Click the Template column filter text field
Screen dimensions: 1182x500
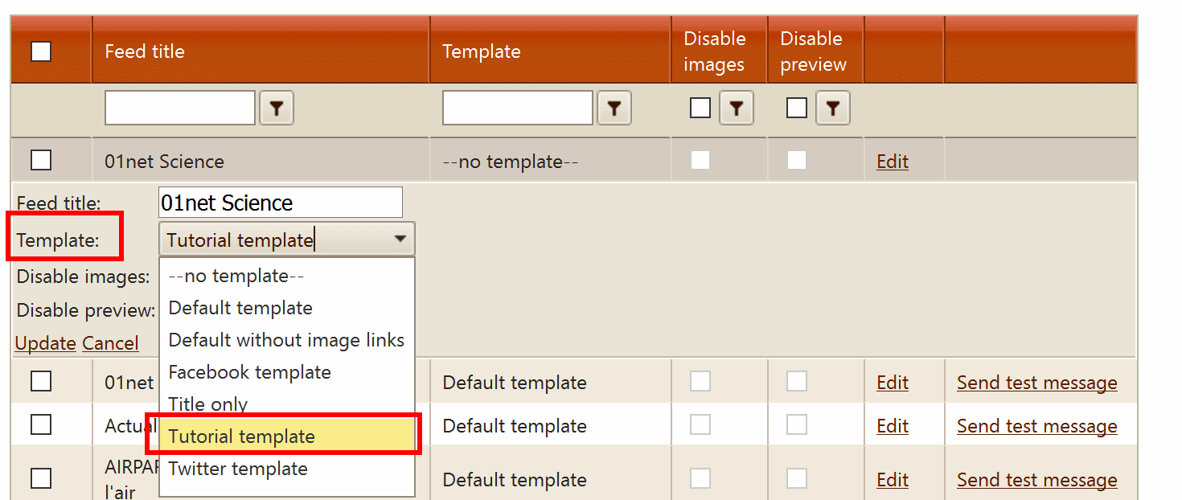click(517, 108)
